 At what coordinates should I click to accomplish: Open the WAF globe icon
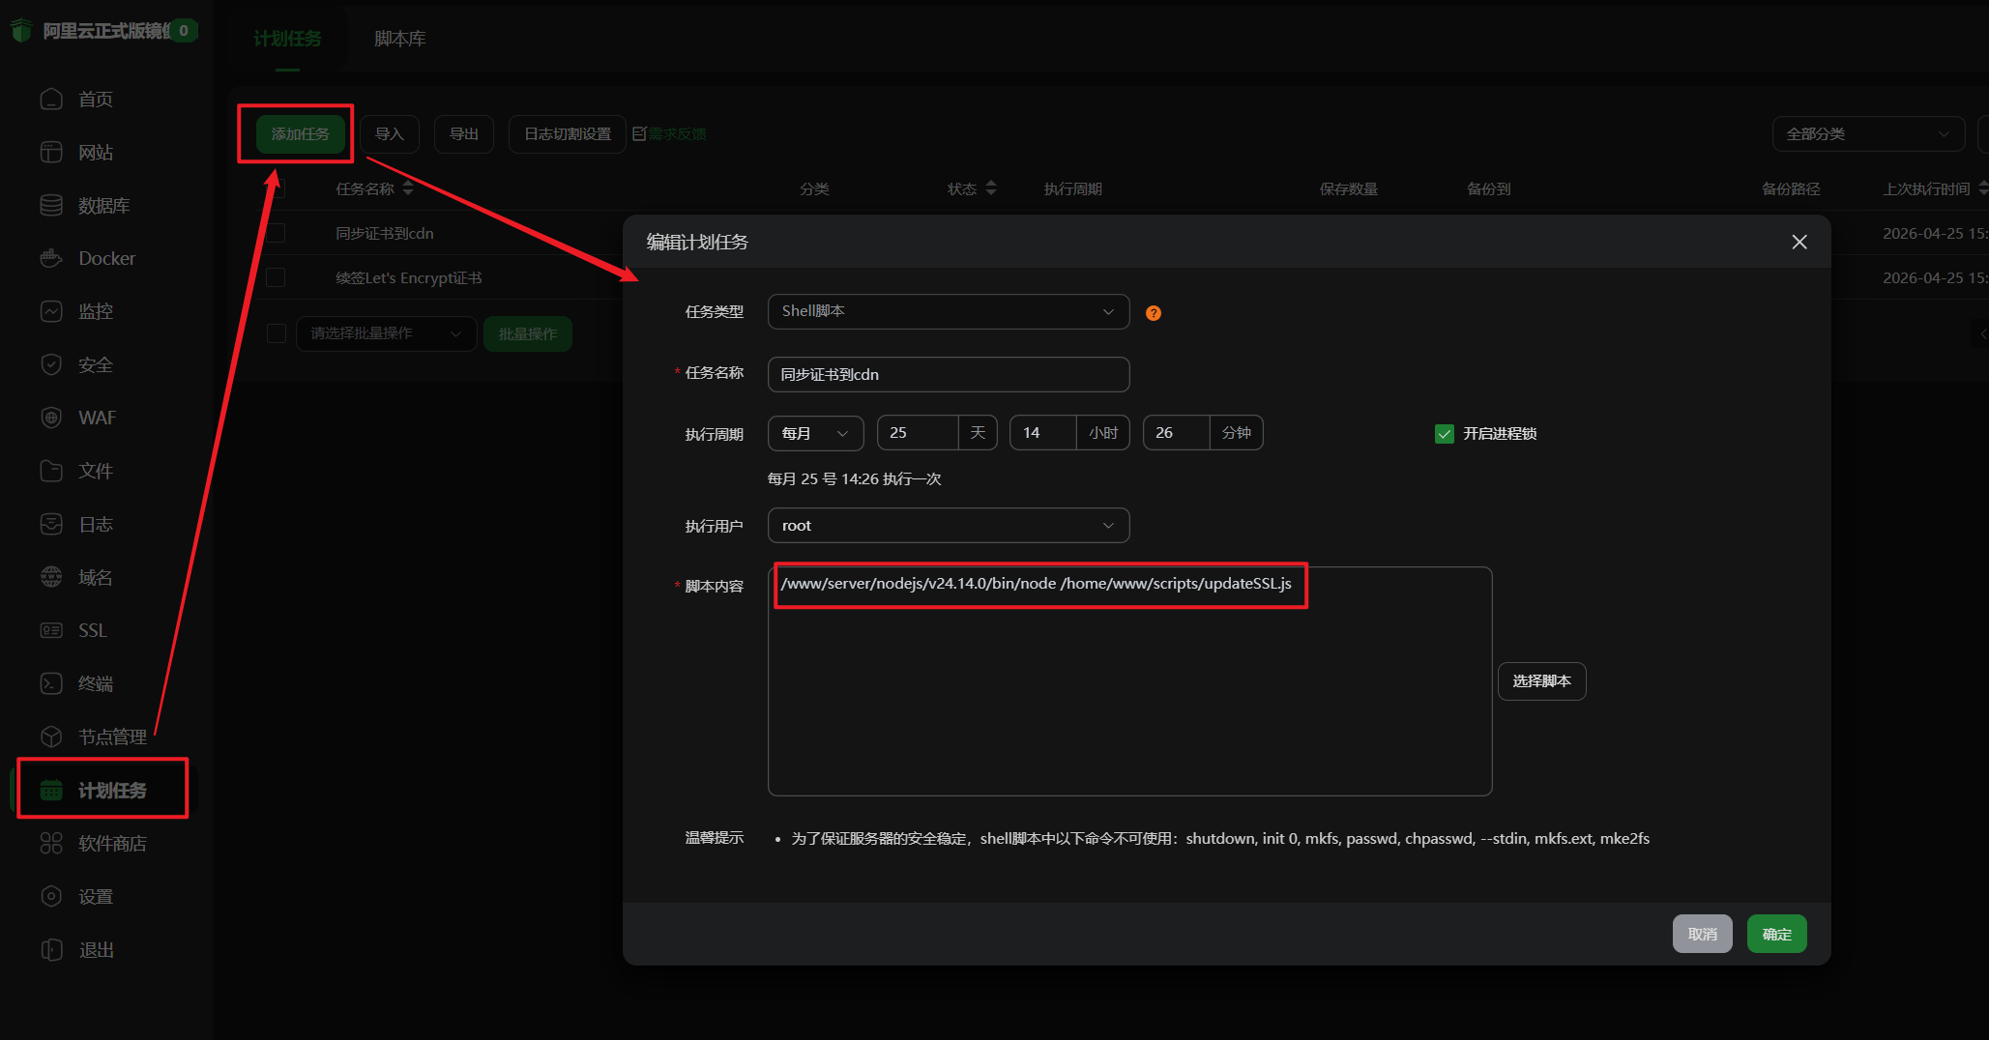(51, 418)
